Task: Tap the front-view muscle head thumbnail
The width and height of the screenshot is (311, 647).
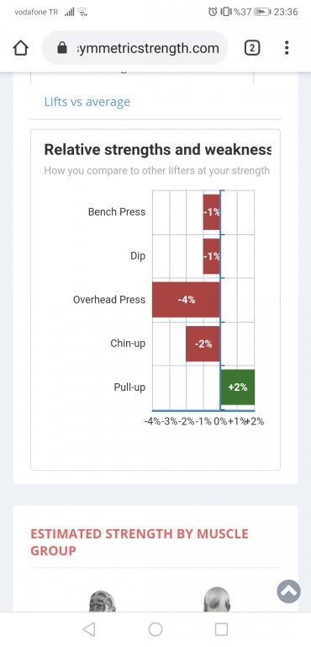Action: click(103, 601)
